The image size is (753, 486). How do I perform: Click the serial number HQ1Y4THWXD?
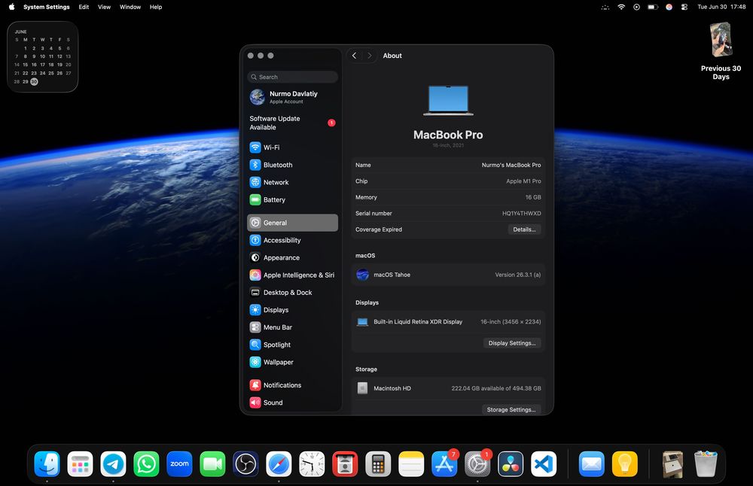tap(522, 214)
